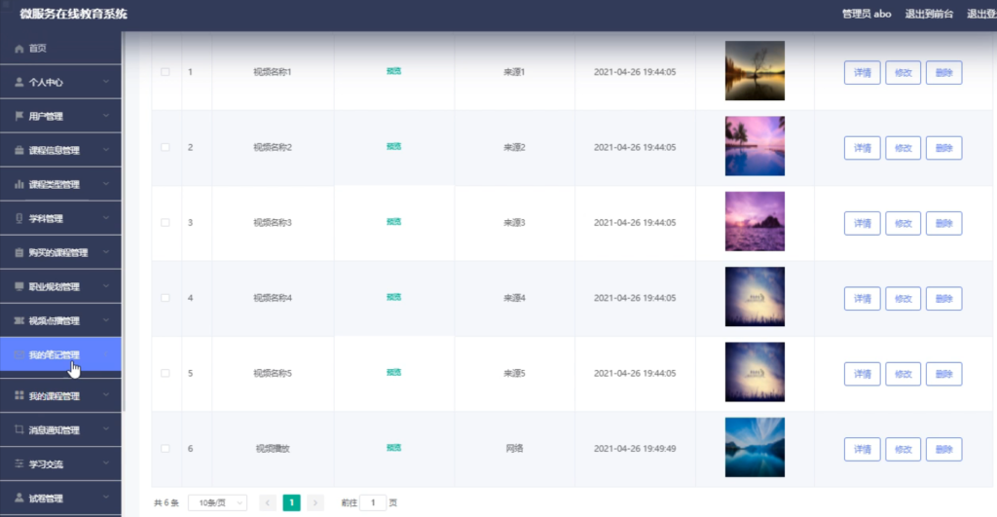Click the sidebar vertical scrollbar
The height and width of the screenshot is (517, 997).
coord(123,223)
